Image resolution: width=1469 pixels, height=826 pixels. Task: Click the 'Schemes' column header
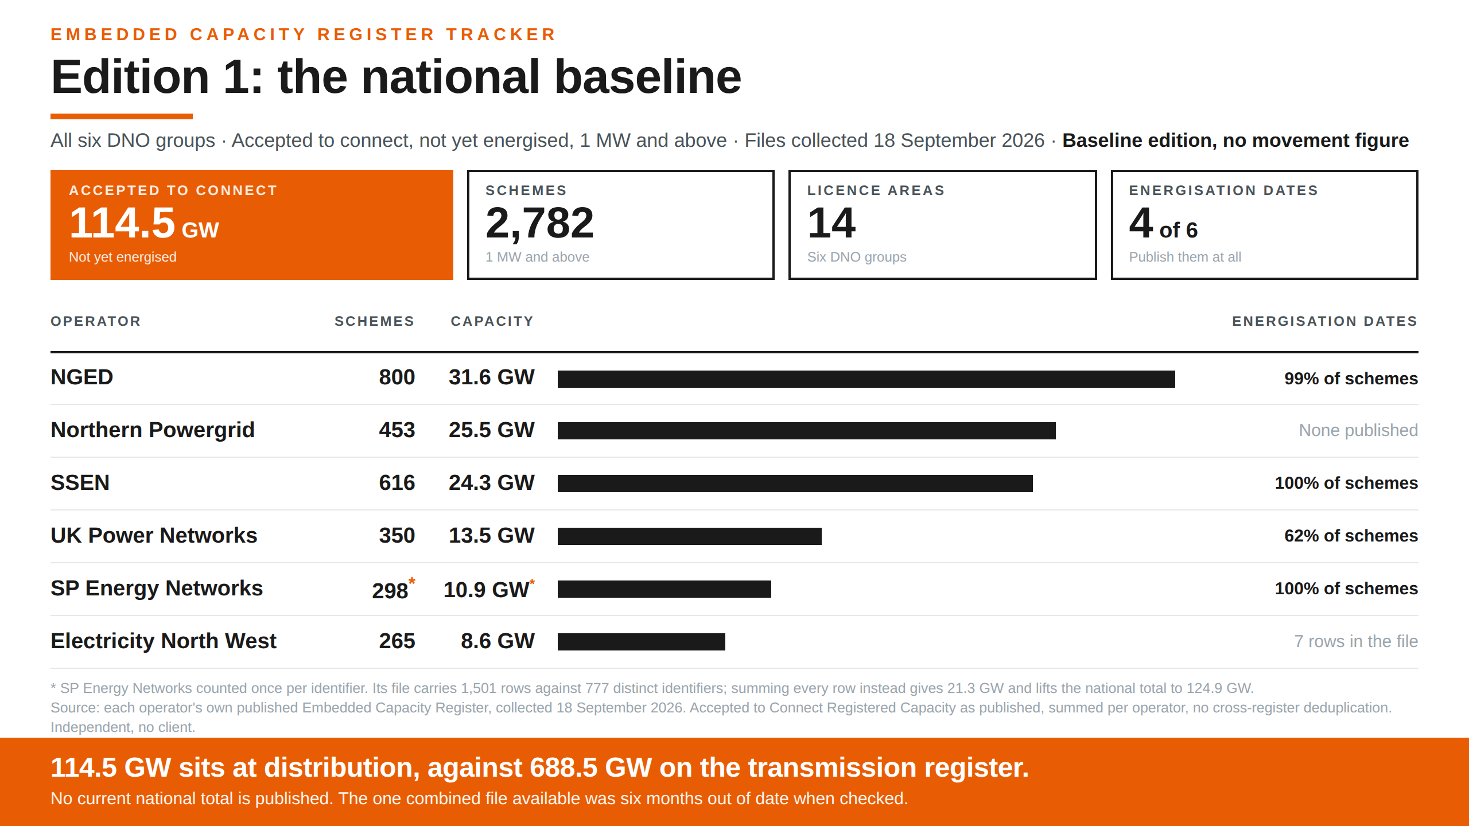click(x=375, y=321)
